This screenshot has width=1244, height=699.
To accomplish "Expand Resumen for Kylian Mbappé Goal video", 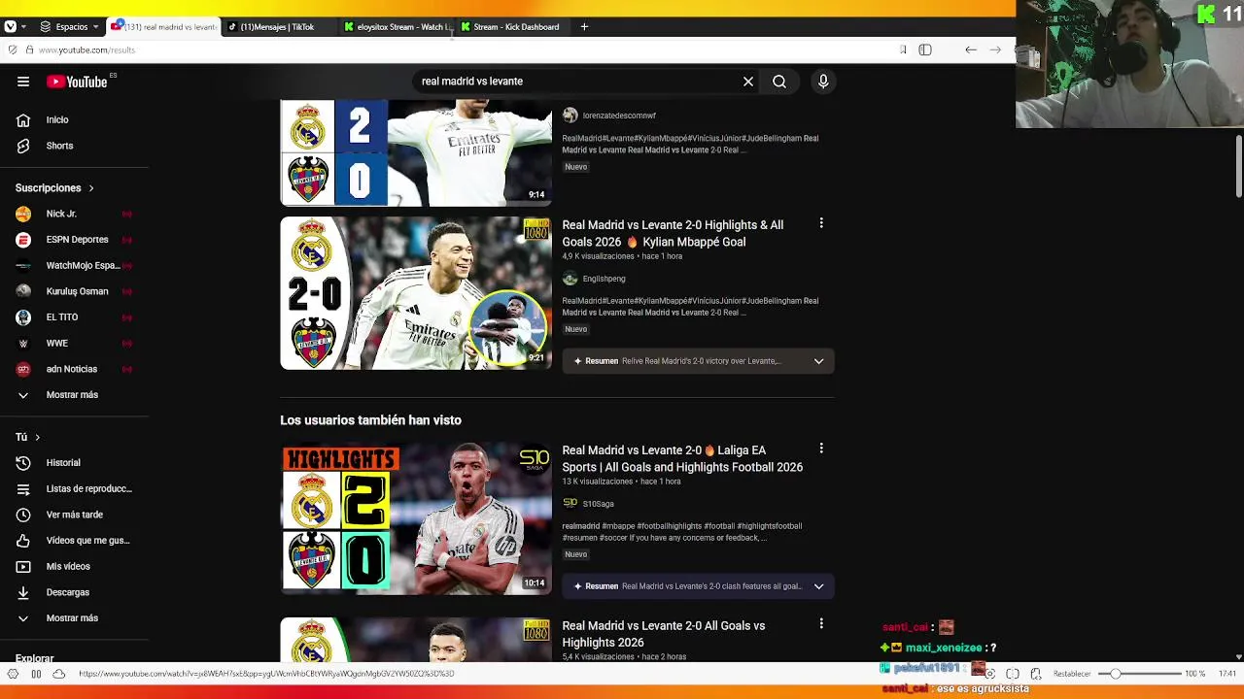I will (x=698, y=361).
